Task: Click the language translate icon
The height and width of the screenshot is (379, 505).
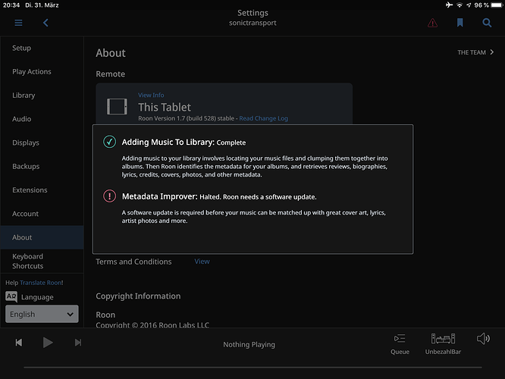Action: point(11,296)
